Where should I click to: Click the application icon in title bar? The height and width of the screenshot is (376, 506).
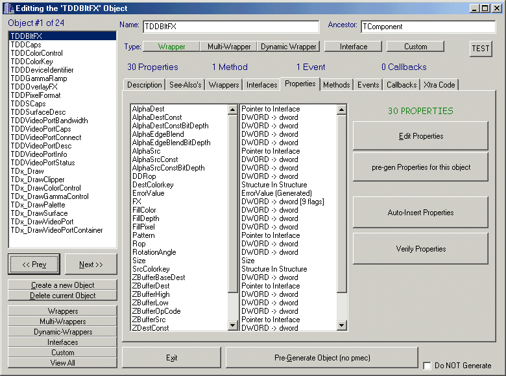pos(8,8)
